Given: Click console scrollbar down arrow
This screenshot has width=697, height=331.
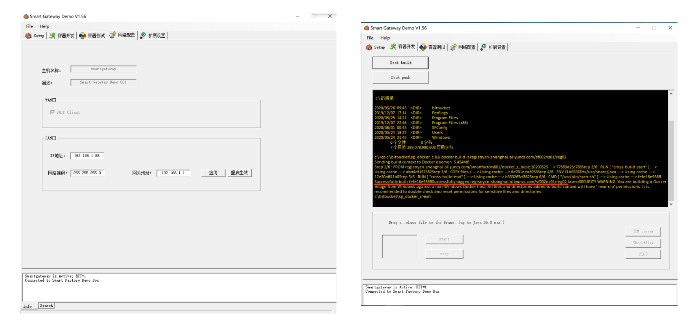Looking at the screenshot, I should click(x=671, y=204).
